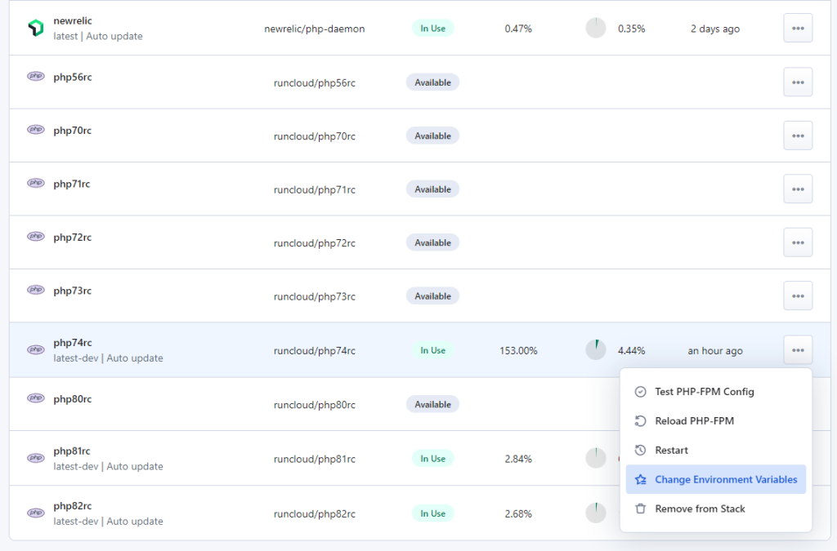
Task: Click the newrelic memory usage pie indicator
Action: [x=596, y=29]
